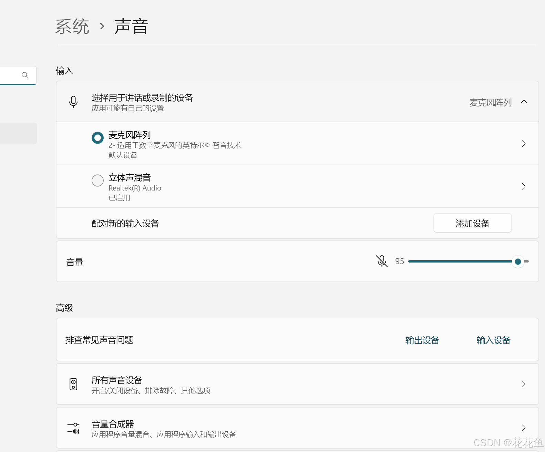
Task: Click the 声音 page title
Action: pyautogui.click(x=131, y=27)
